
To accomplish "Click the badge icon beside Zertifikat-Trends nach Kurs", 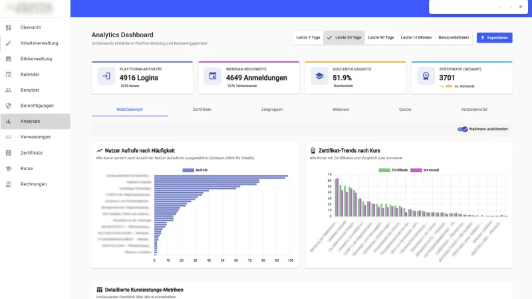I will click(313, 151).
